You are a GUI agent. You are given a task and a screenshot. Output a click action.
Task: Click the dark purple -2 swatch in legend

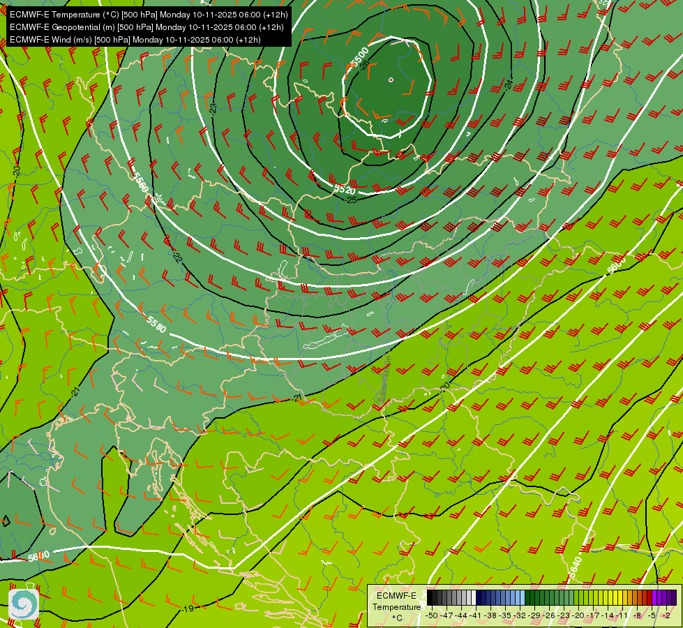[x=674, y=597]
